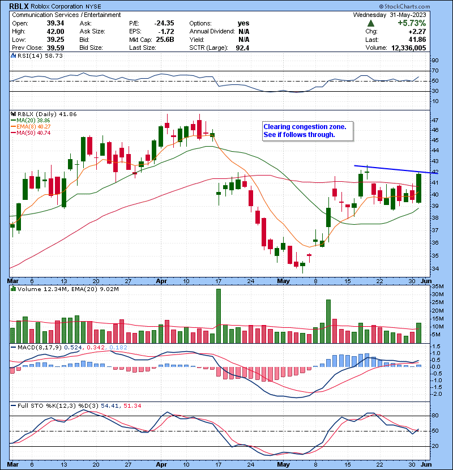
Task: Click the MA(20) 38.86 legend entry
Action: tap(31, 121)
